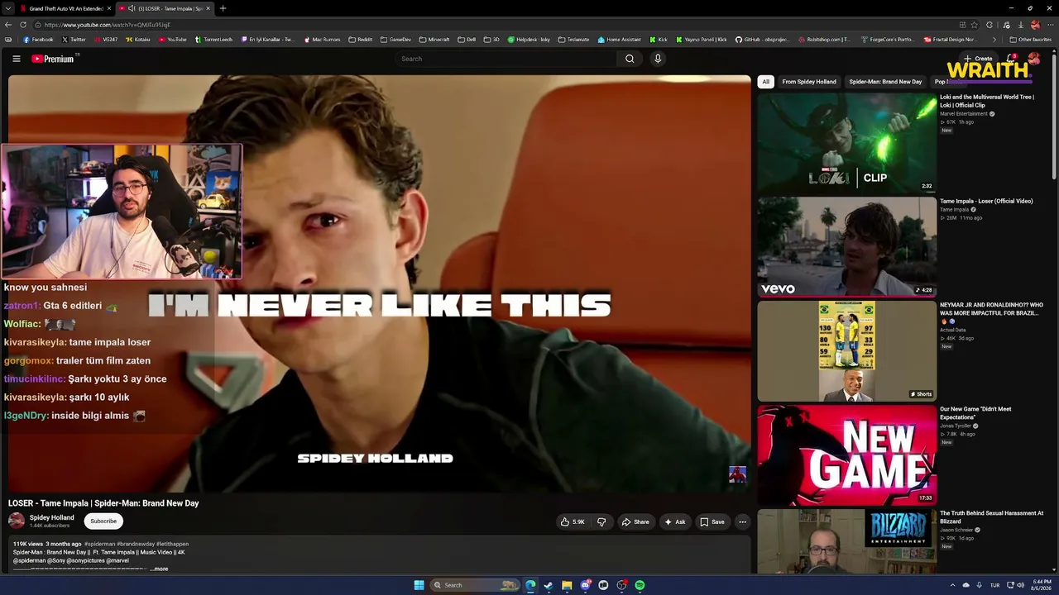
Task: Select From Spidey Holland chip
Action: 809,82
